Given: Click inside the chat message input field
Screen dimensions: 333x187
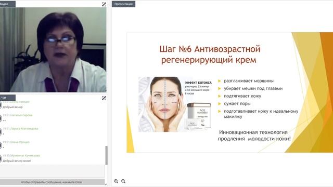Looking at the screenshot, I should [52, 171].
